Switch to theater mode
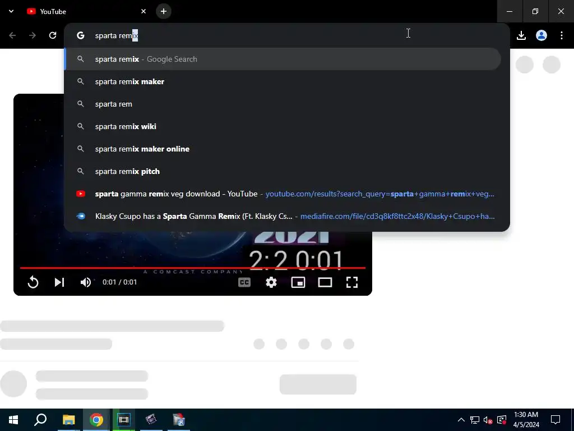Screen dimensions: 574x431 (325, 282)
